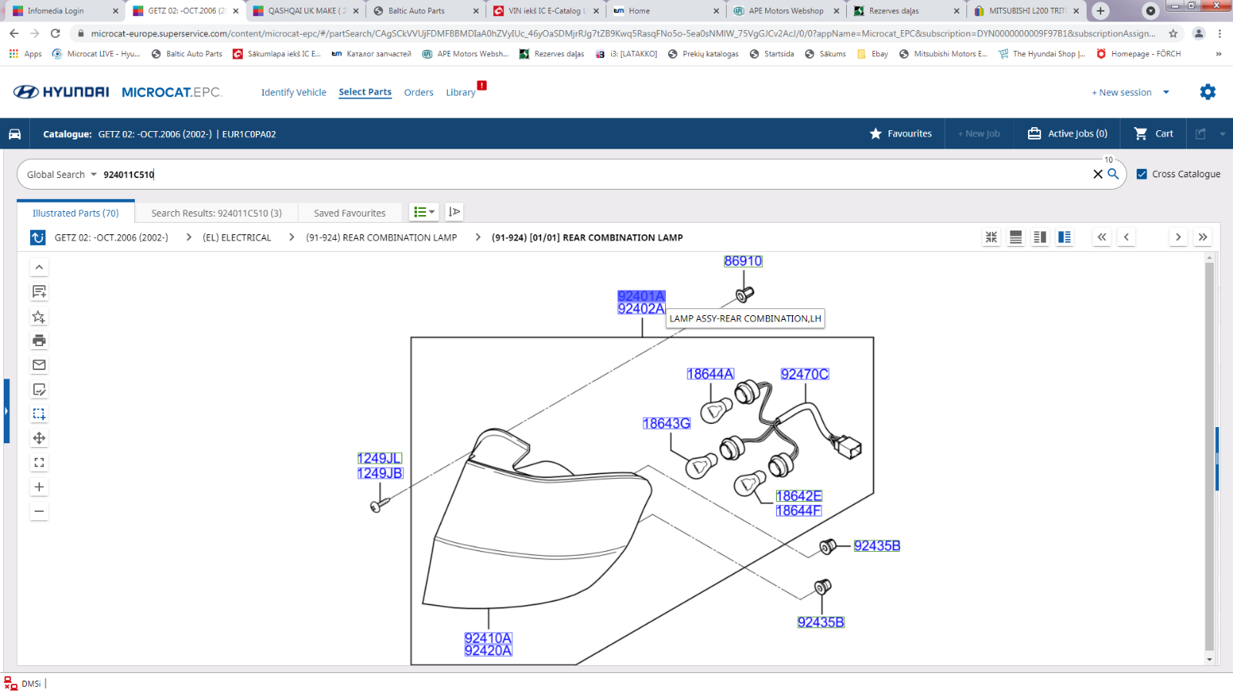1233x693 pixels.
Task: Open the settings gear icon
Action: [x=1208, y=92]
